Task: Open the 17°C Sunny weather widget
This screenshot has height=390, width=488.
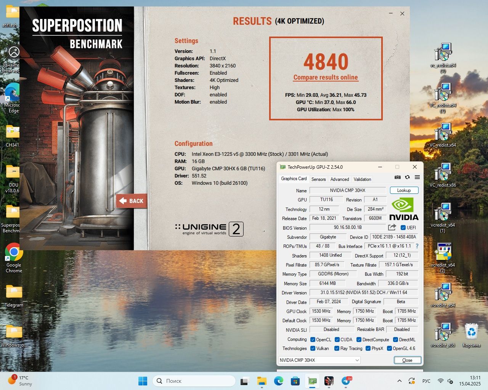Action: [20, 381]
